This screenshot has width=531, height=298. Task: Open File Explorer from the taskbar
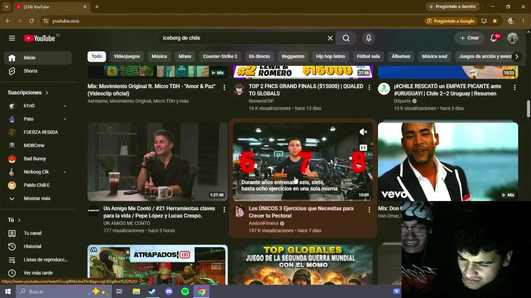pos(136,291)
